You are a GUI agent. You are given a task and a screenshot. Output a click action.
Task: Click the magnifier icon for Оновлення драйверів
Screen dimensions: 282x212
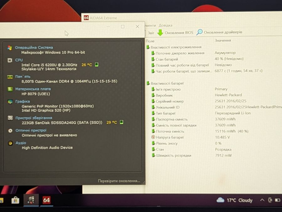click(x=199, y=32)
